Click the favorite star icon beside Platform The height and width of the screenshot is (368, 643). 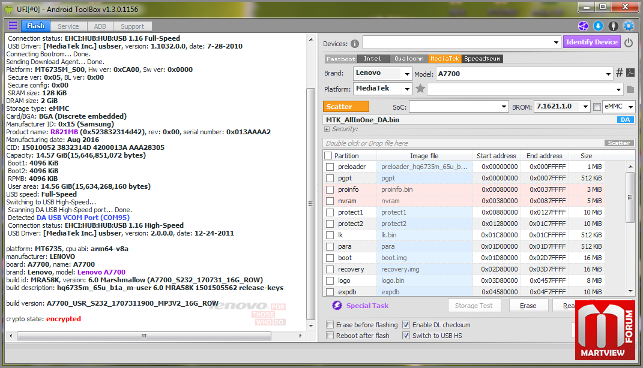(x=420, y=89)
